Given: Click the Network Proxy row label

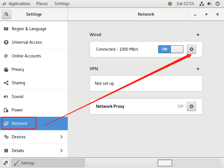Looking at the screenshot, I should pyautogui.click(x=110, y=106).
